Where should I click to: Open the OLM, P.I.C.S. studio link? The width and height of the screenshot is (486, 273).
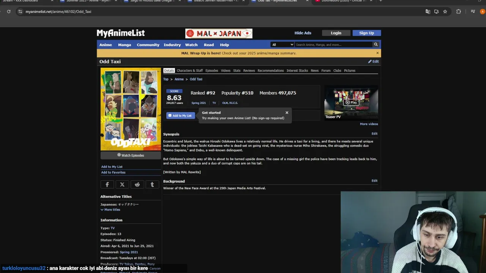230,103
